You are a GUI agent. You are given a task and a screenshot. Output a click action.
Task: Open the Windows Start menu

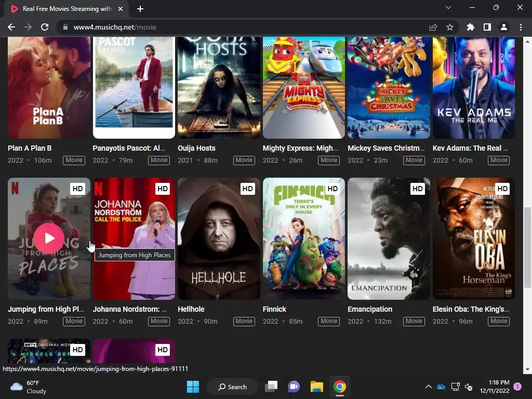(193, 387)
